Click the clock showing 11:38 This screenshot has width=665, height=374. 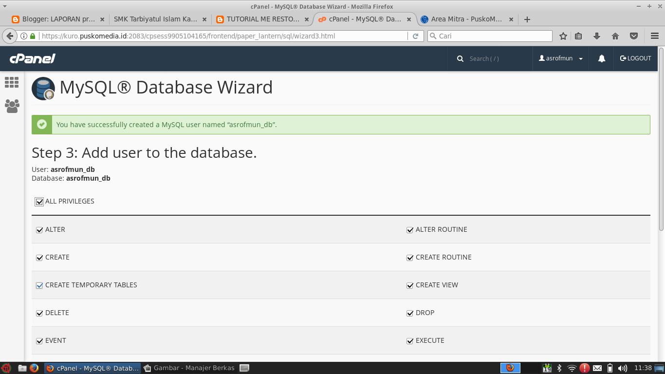pyautogui.click(x=643, y=368)
